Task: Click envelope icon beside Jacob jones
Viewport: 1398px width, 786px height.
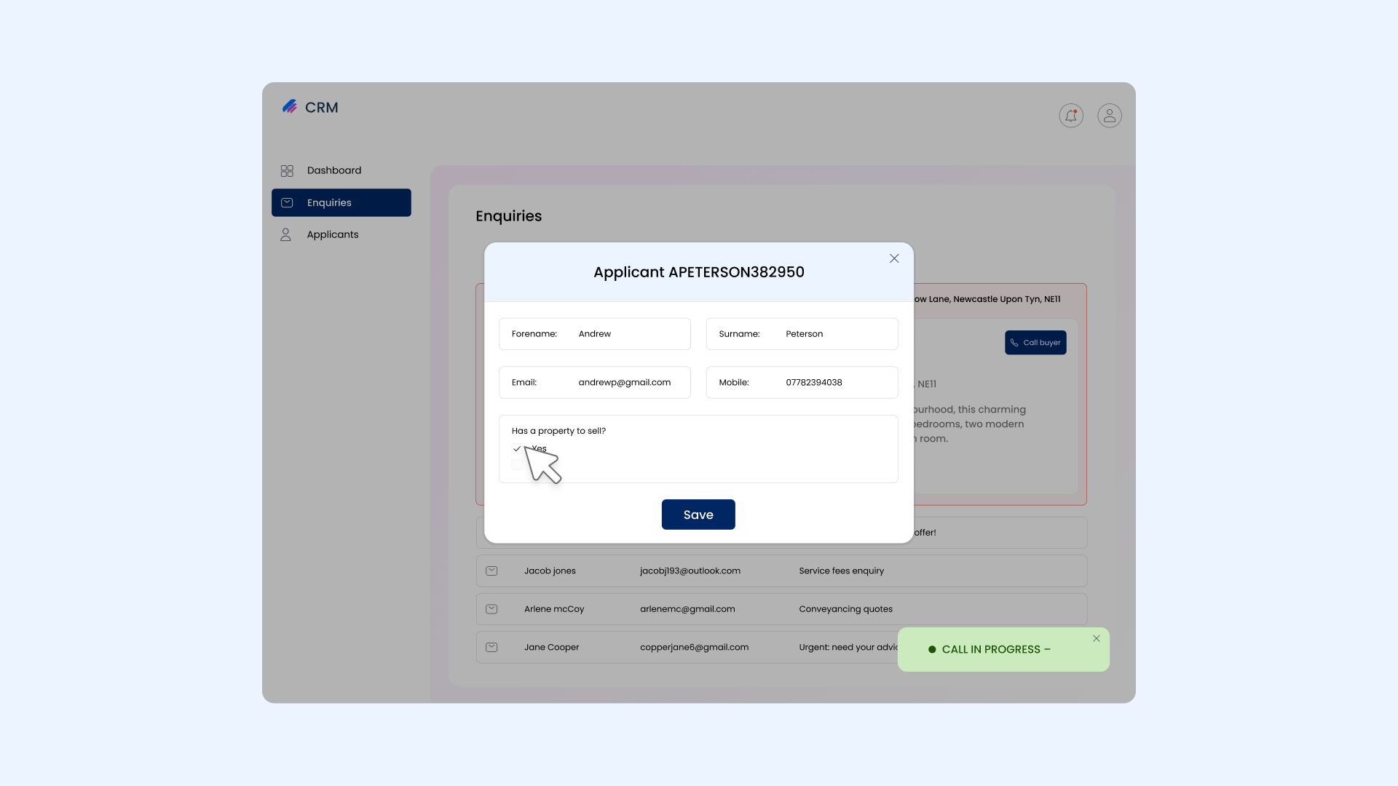Action: [x=491, y=571]
